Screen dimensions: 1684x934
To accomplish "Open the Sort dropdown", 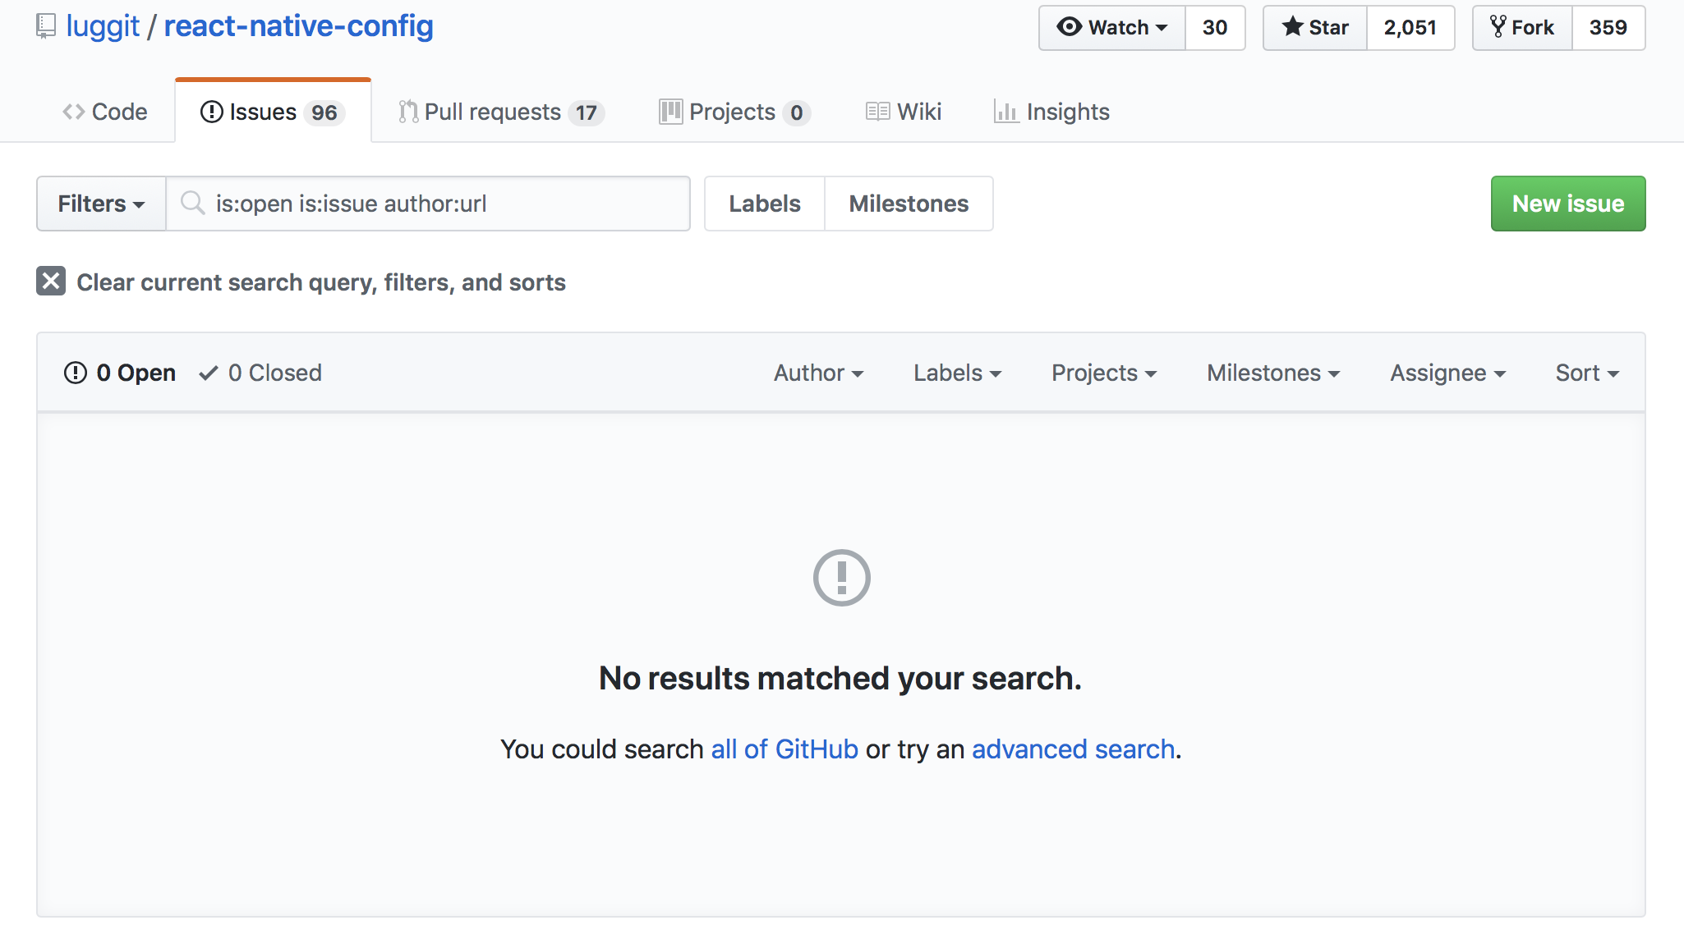I will tap(1585, 373).
